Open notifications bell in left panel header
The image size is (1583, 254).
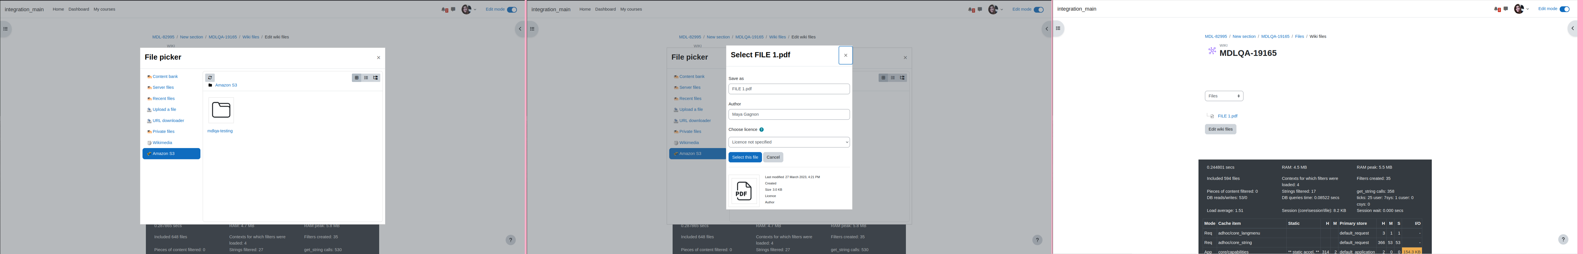click(444, 9)
